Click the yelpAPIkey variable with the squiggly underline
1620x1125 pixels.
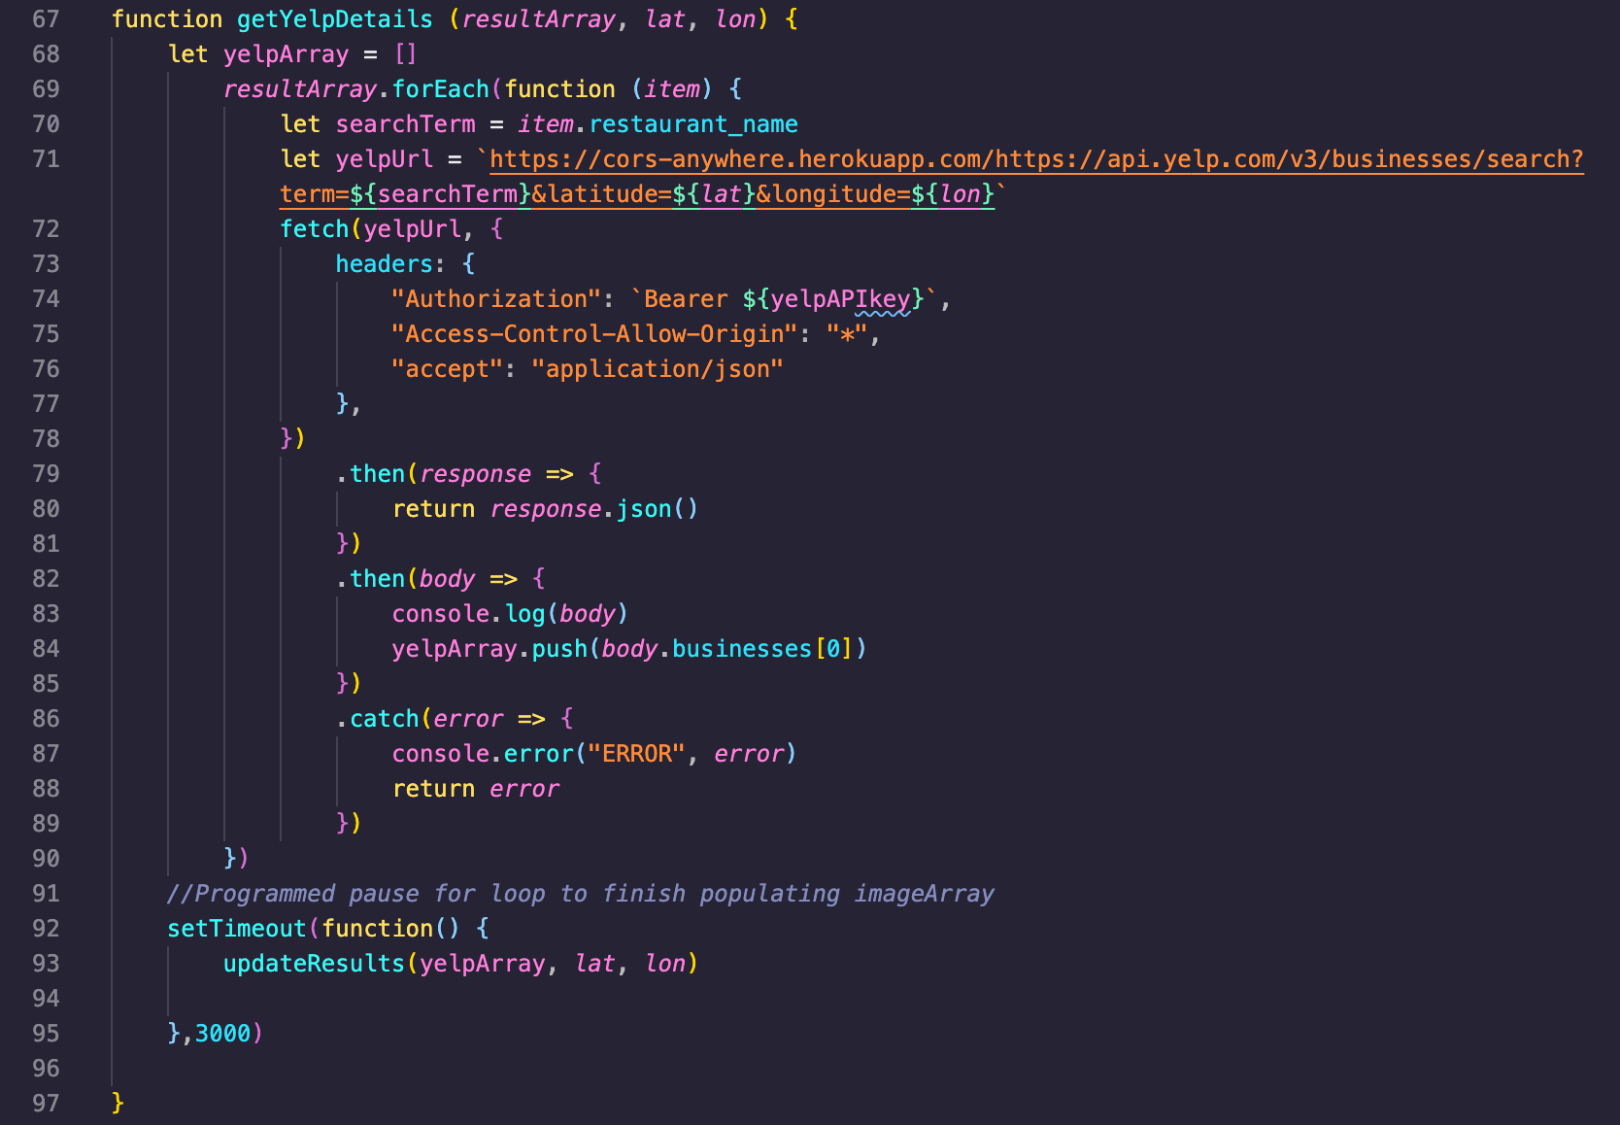(x=843, y=298)
